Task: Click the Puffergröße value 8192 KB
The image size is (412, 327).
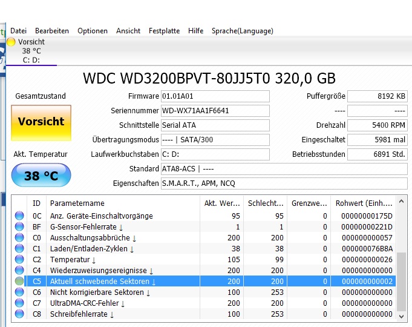Action: 378,96
